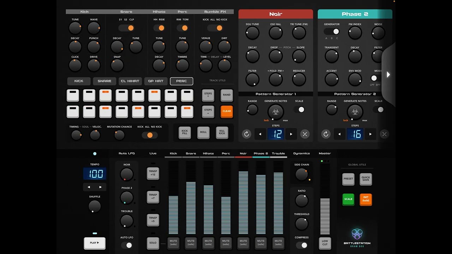452x254 pixels.
Task: Click Phase 2 steps increase arrow
Action: [370, 134]
